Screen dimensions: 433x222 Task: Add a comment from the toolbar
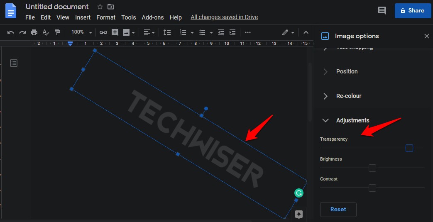click(x=115, y=33)
